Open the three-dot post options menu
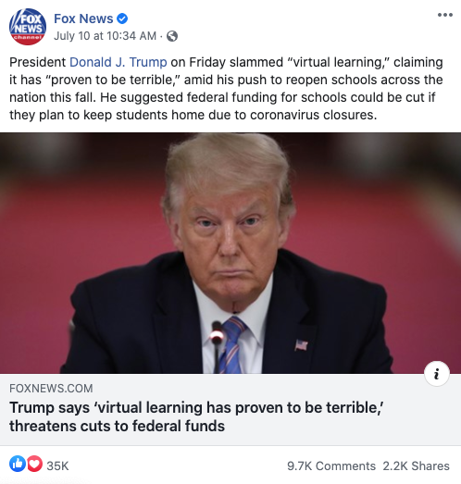 coord(445,15)
